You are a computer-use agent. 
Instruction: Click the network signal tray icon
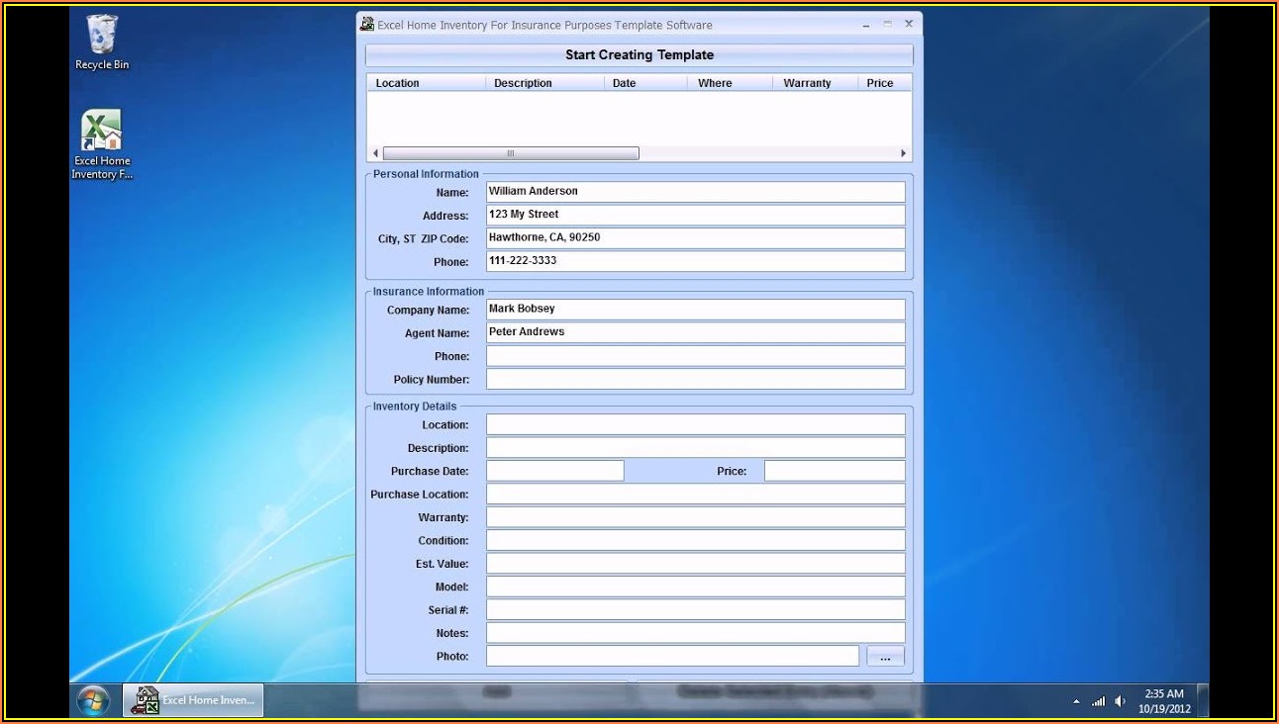[1098, 701]
